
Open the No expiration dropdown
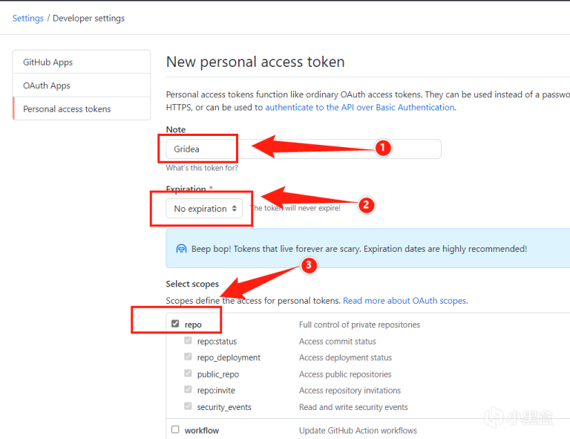[x=204, y=209]
